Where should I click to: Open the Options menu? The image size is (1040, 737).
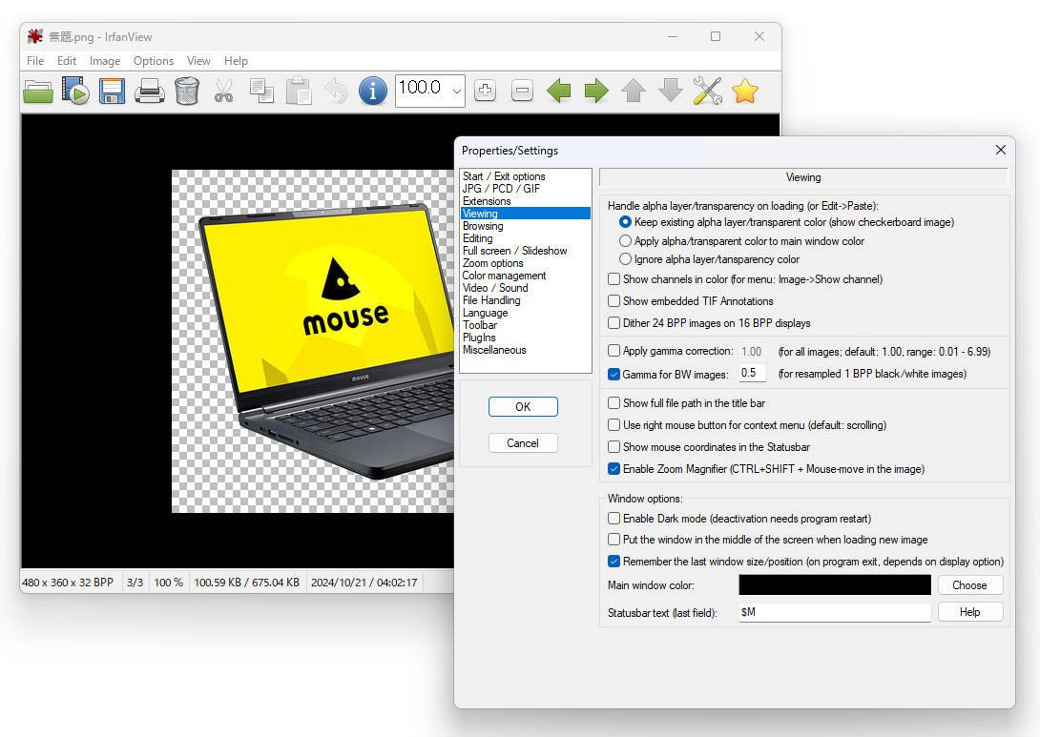pyautogui.click(x=154, y=60)
